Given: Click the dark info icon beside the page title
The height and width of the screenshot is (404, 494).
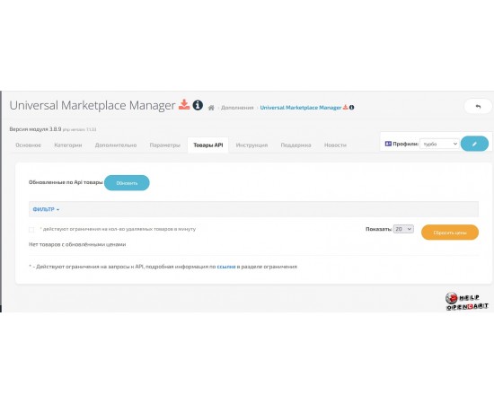Looking at the screenshot, I should (198, 105).
